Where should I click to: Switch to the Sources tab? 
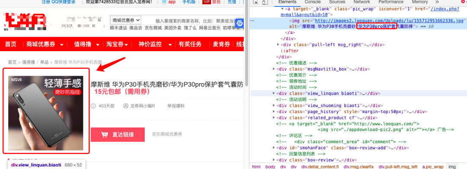[x=337, y=2]
